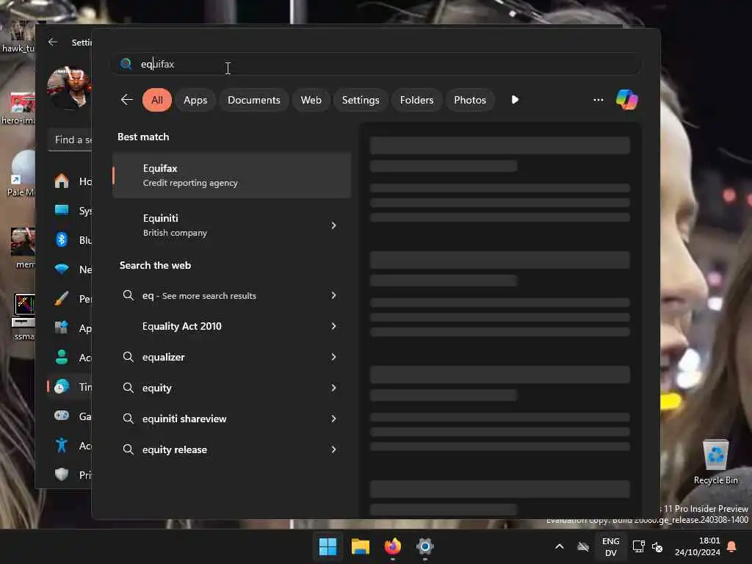Open notifications with the bell icon
752x564 pixels.
[732, 546]
